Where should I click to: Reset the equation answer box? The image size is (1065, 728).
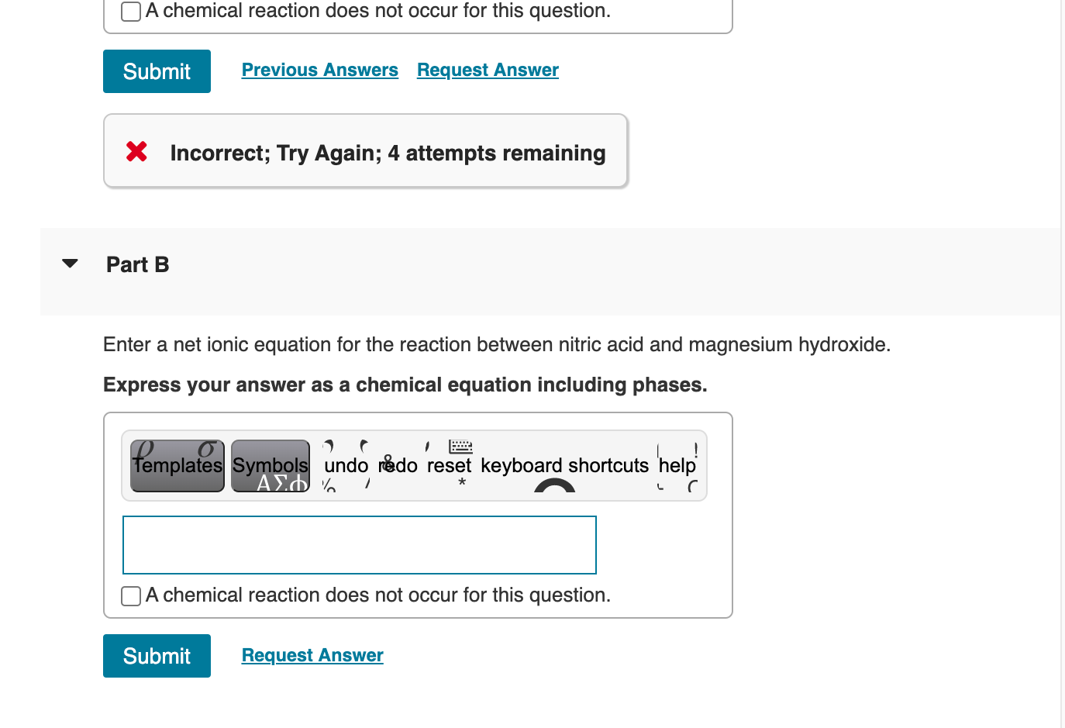448,465
